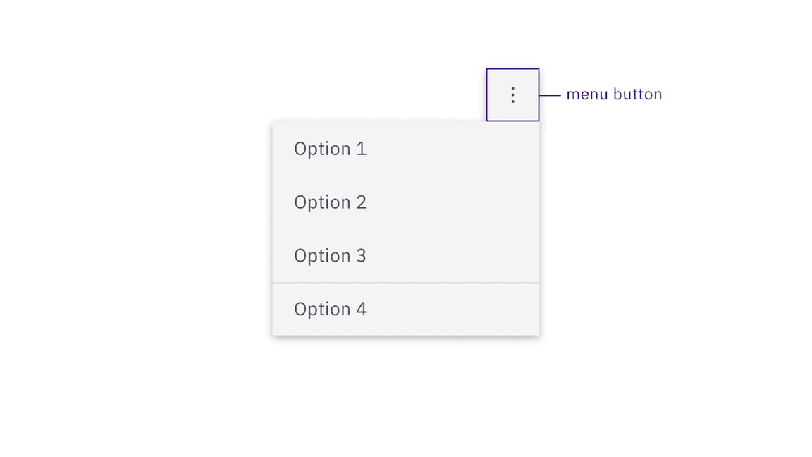
Task: Click the dotted menu icon above Option 1
Action: click(512, 95)
